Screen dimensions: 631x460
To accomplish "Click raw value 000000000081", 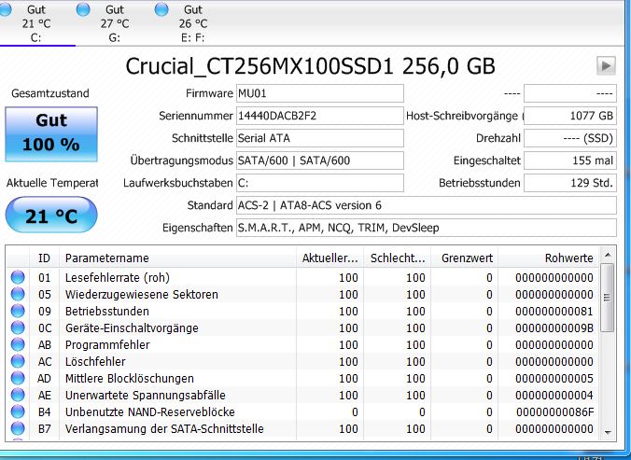I will coord(554,312).
